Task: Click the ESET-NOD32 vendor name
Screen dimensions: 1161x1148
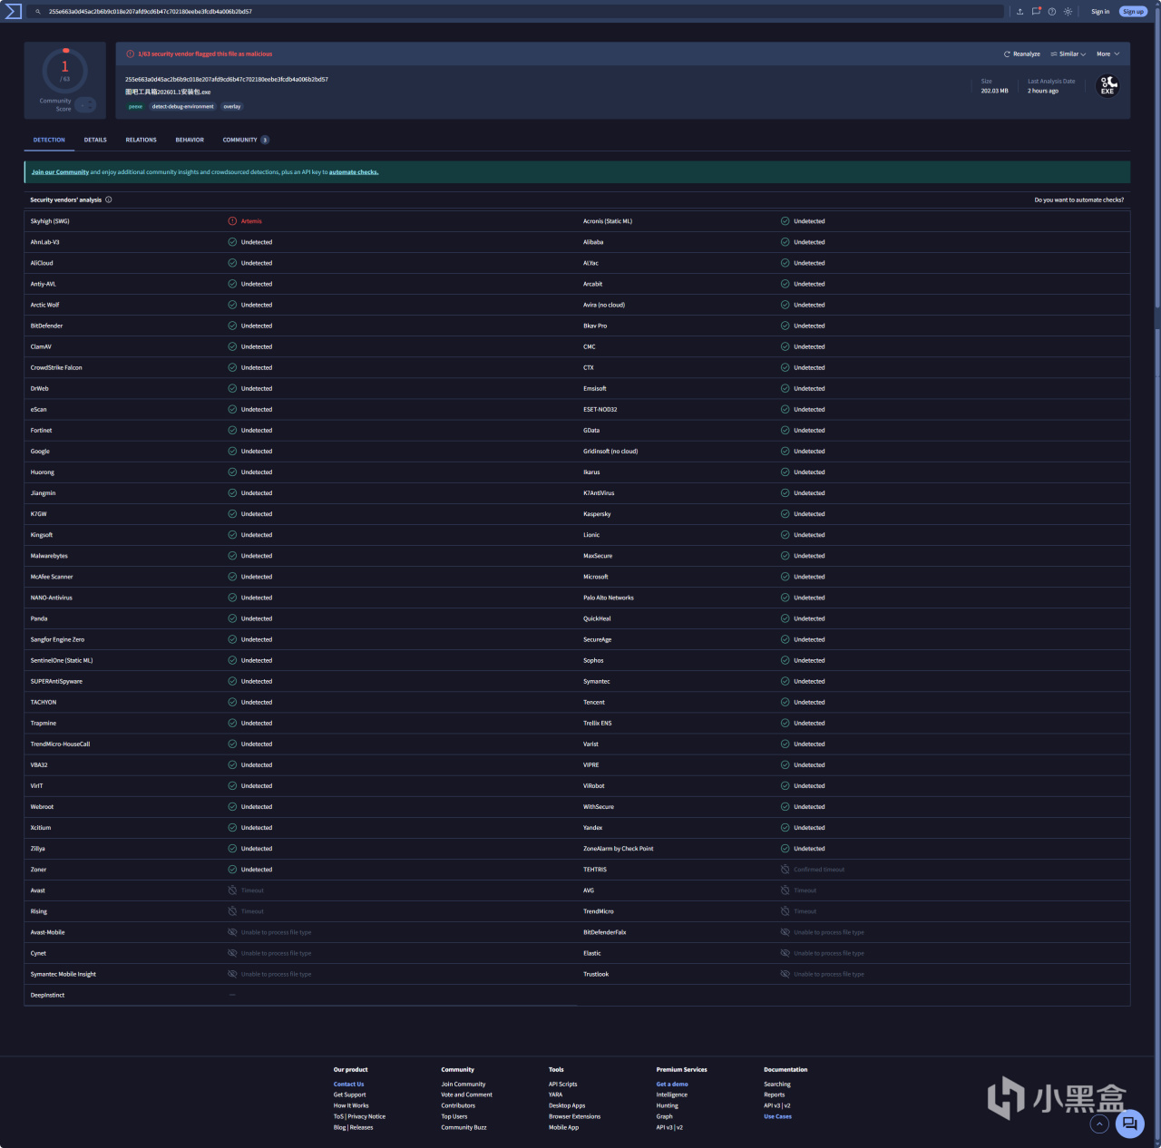Action: [600, 410]
